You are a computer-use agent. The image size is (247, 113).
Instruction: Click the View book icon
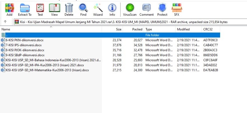[54, 8]
